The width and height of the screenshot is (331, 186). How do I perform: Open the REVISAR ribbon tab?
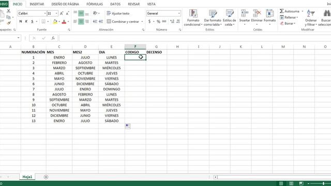pos(134,4)
